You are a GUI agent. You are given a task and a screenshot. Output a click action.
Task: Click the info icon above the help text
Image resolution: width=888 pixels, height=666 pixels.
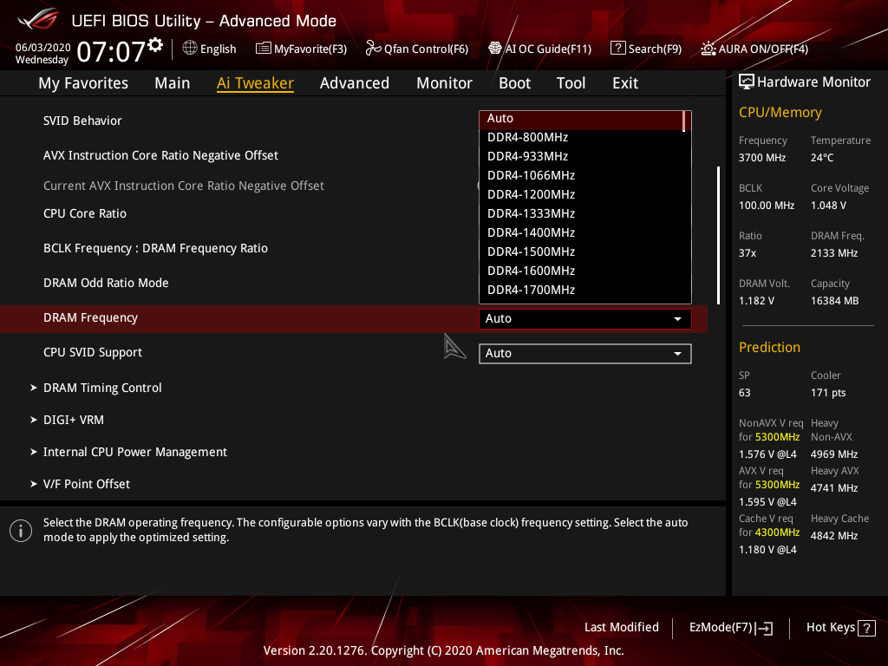click(x=20, y=530)
